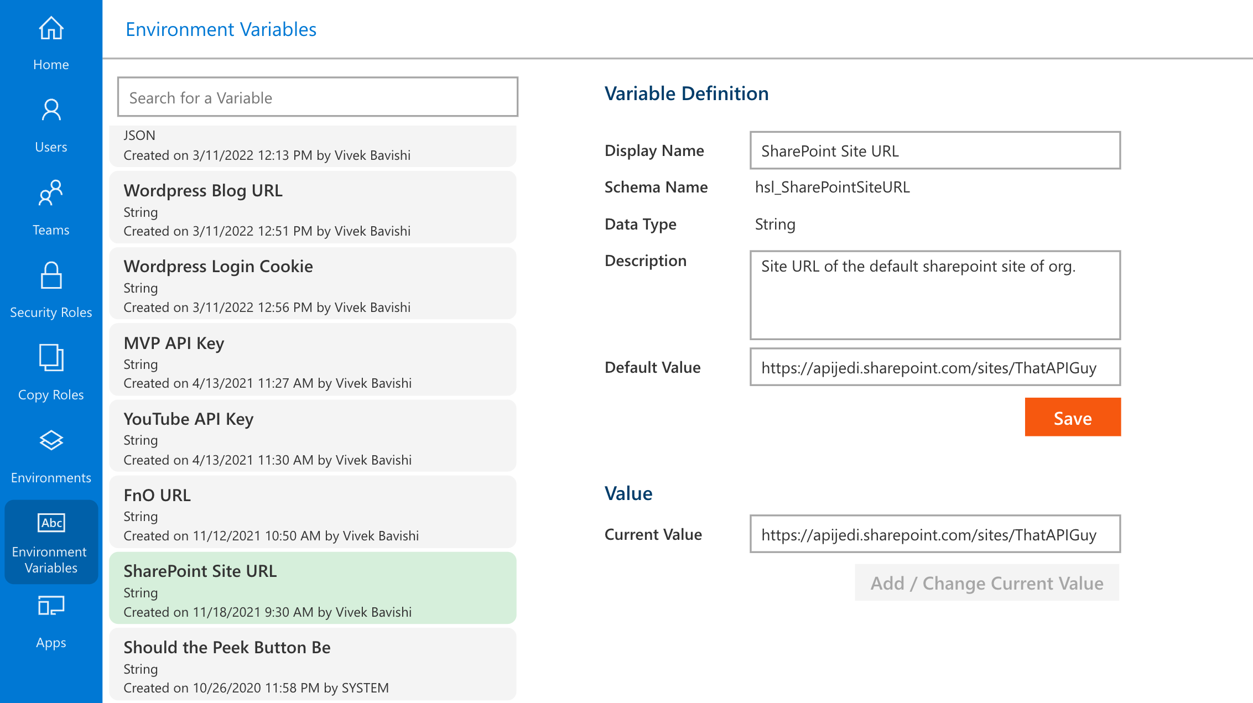Image resolution: width=1253 pixels, height=703 pixels.
Task: Select Should the Peek Button Be variable
Action: tap(313, 664)
